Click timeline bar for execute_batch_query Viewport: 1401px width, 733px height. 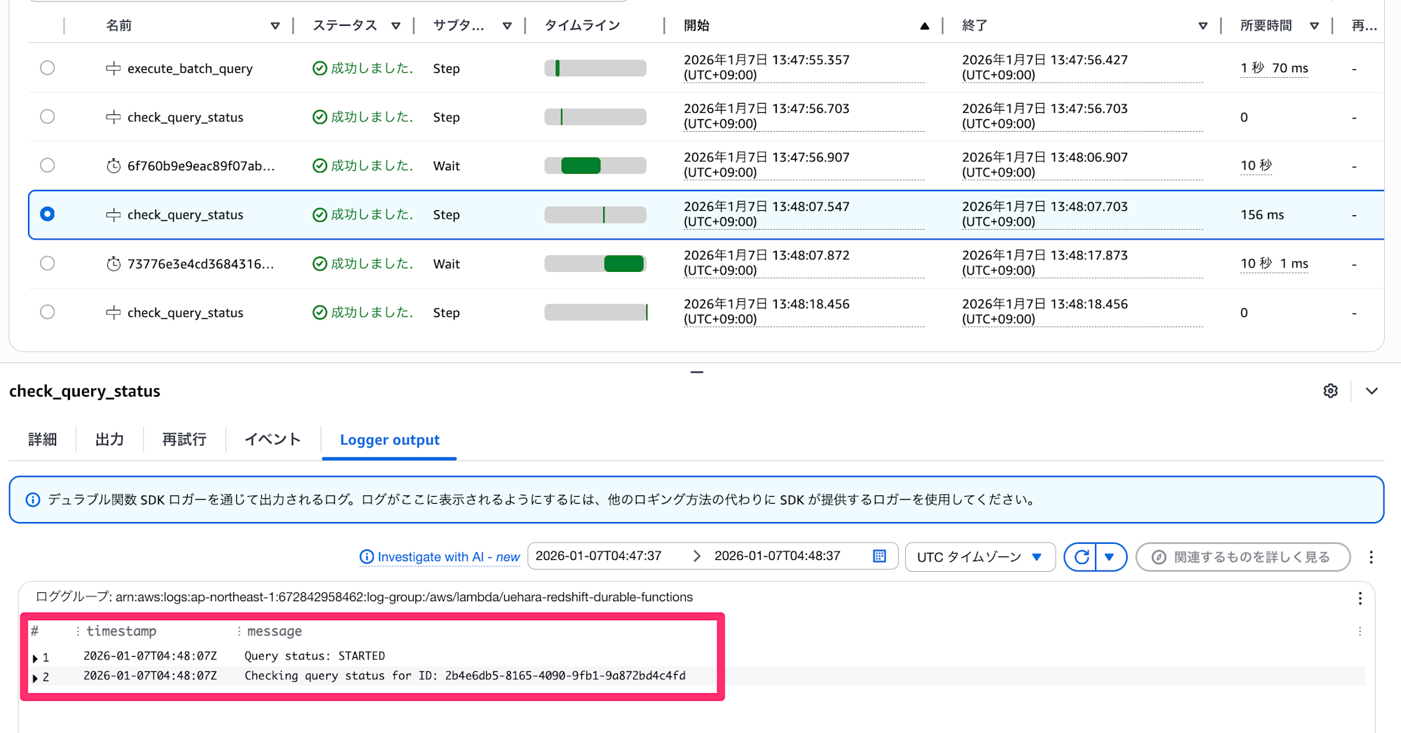coord(595,68)
